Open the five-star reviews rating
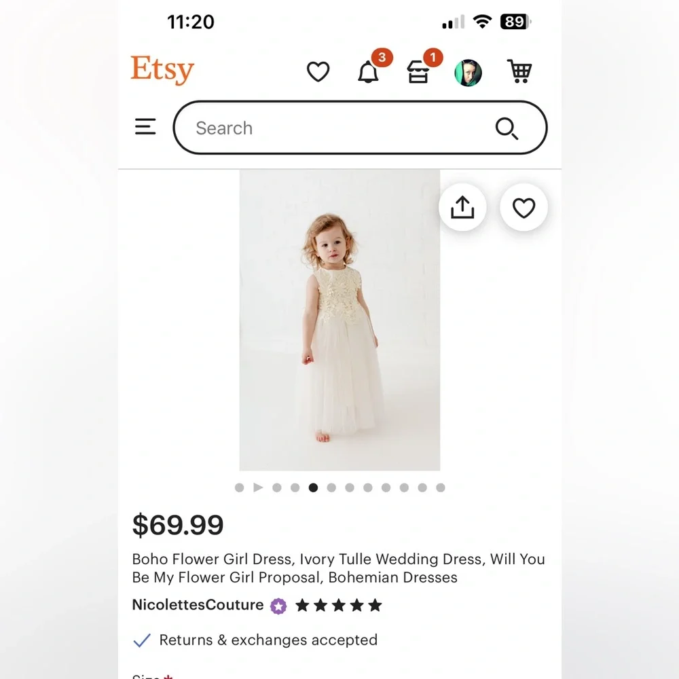 pyautogui.click(x=339, y=606)
